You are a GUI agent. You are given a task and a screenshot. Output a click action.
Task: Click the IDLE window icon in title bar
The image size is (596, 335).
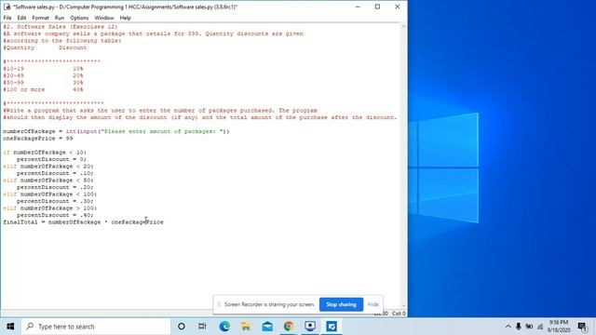(7, 7)
